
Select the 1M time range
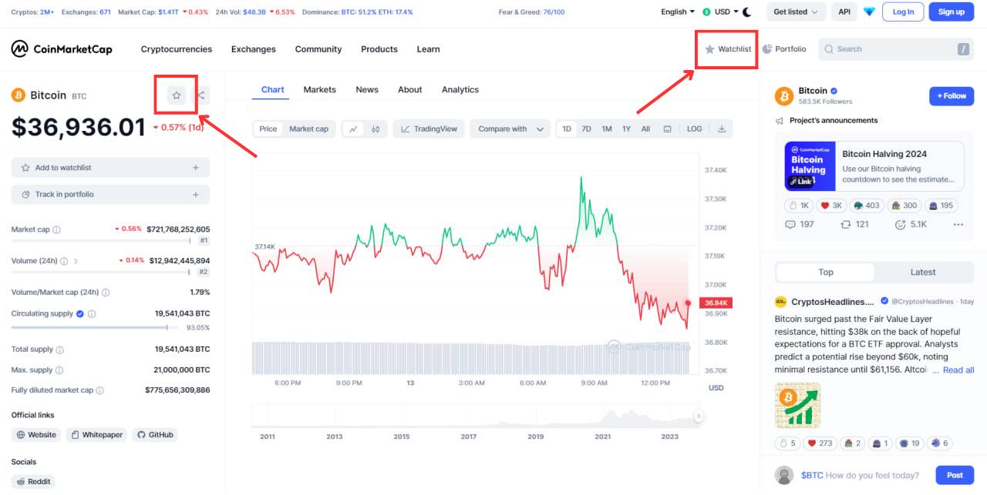click(607, 129)
